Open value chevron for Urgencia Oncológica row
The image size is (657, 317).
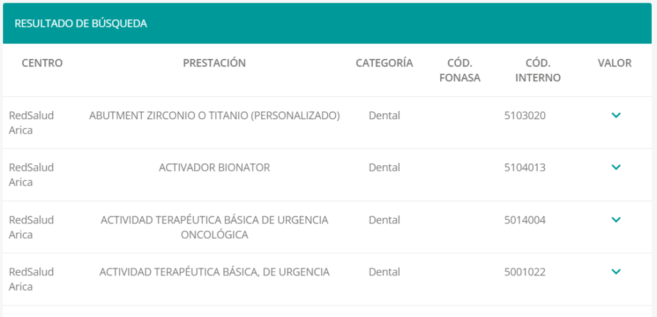[615, 220]
